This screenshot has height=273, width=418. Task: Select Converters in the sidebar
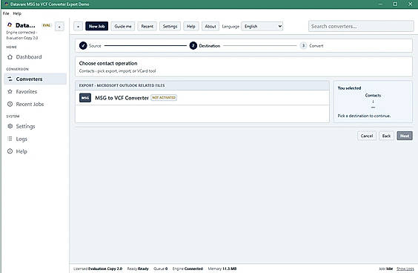(35, 79)
